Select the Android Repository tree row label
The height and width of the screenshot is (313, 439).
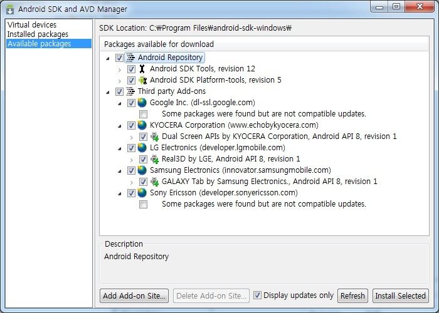pyautogui.click(x=170, y=58)
